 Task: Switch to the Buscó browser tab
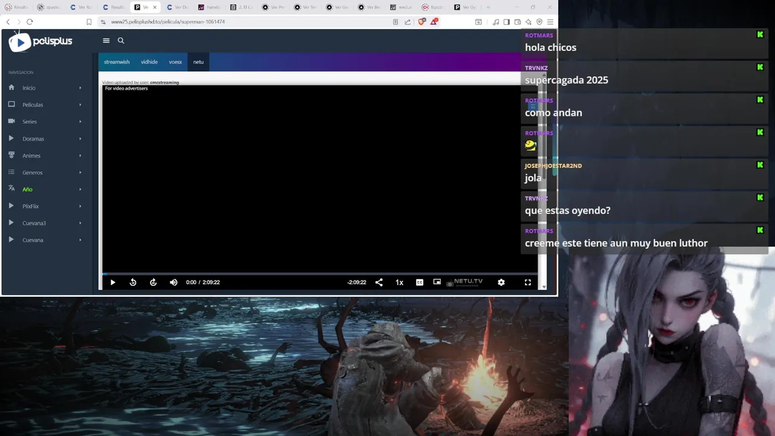433,7
